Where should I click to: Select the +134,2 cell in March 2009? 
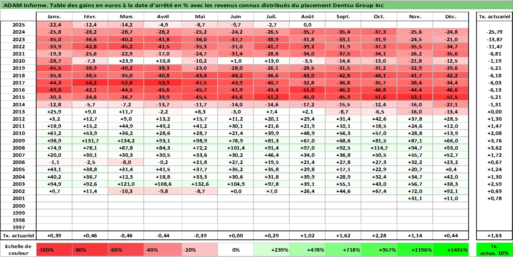(x=126, y=141)
